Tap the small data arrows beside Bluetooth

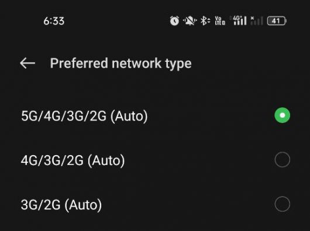(209, 20)
